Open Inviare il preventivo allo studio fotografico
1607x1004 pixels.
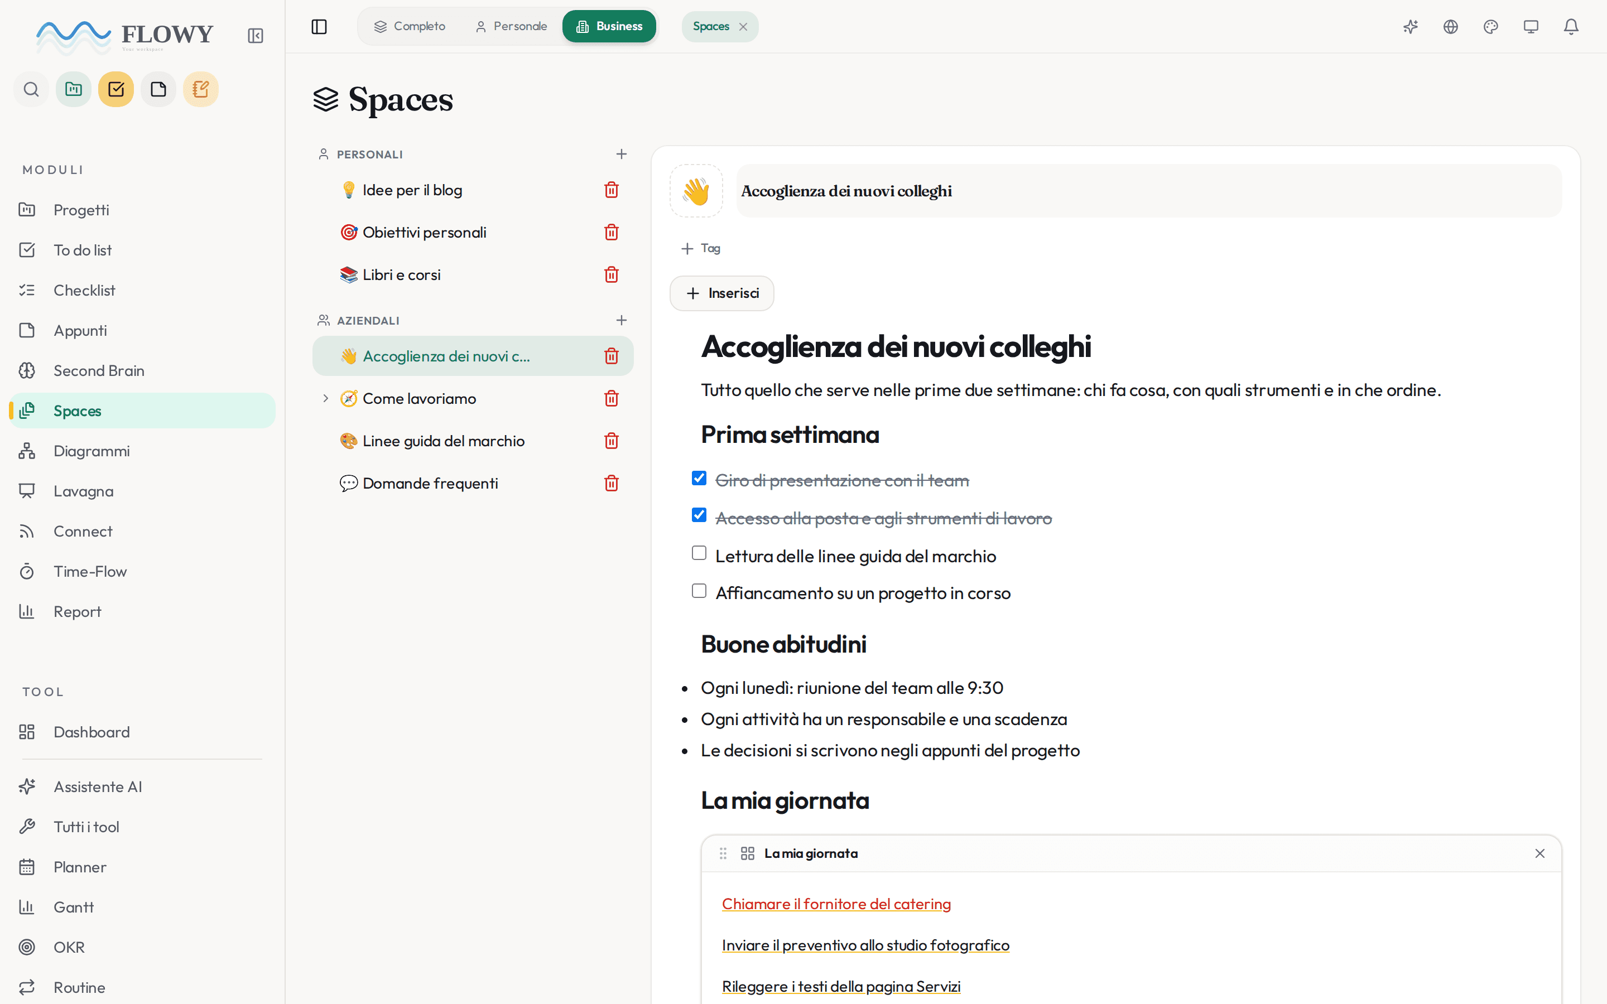[865, 945]
